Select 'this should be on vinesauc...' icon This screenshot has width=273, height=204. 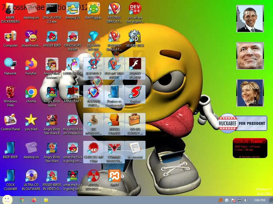coord(73,124)
